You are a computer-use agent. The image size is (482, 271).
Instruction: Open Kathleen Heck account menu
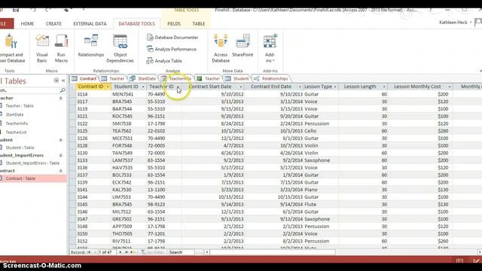pyautogui.click(x=455, y=23)
